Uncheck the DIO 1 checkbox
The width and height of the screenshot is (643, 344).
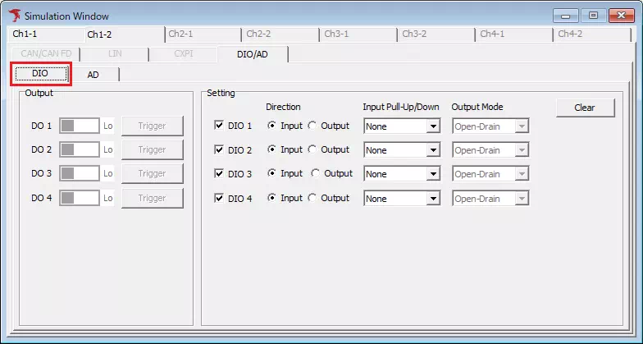pos(218,126)
